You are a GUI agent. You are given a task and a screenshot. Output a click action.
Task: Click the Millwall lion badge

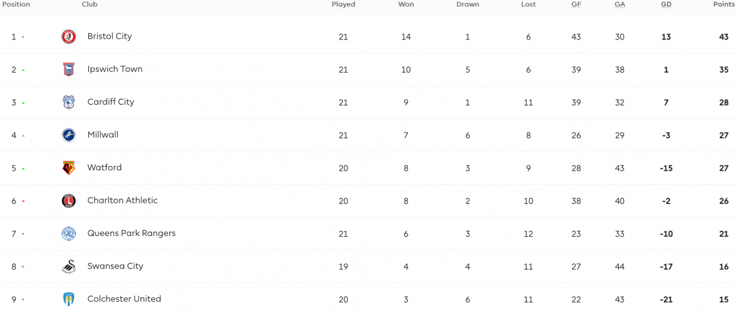click(x=68, y=135)
